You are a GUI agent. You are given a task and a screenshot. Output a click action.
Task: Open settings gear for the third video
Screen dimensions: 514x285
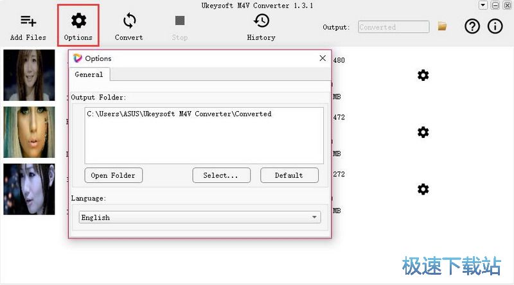pyautogui.click(x=423, y=189)
